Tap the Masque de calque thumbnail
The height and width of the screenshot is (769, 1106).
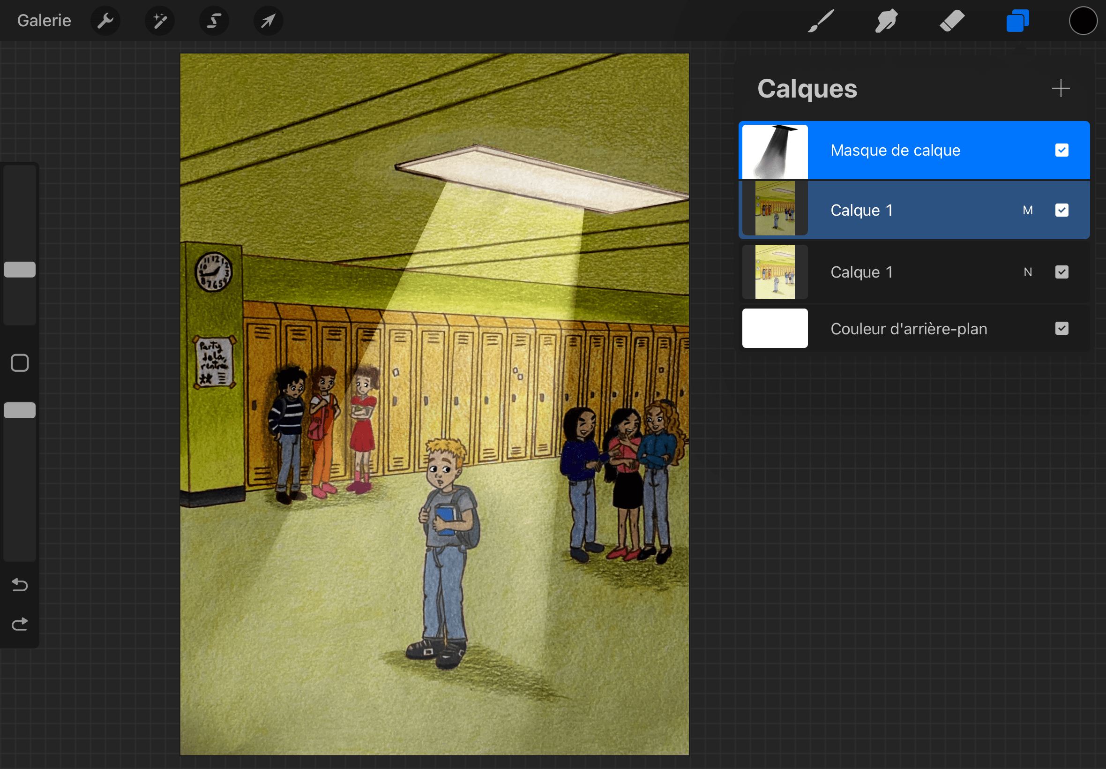point(775,151)
